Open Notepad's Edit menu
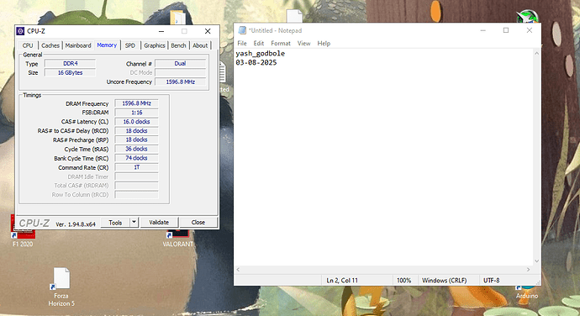Screen dimensions: 580x316 [259, 44]
